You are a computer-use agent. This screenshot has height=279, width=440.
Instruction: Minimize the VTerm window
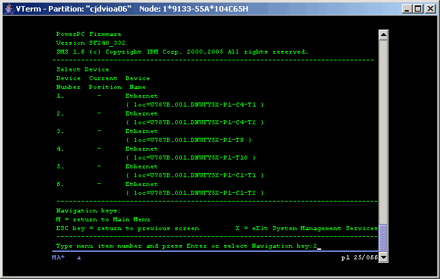point(405,8)
